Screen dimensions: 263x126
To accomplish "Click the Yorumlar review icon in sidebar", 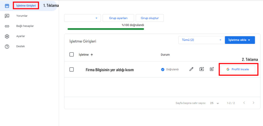I will point(7,16).
